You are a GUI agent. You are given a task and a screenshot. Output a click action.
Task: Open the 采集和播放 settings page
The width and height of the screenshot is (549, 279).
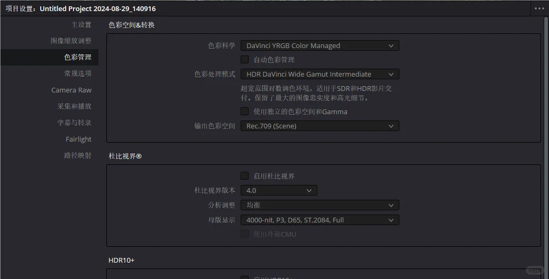pos(74,106)
